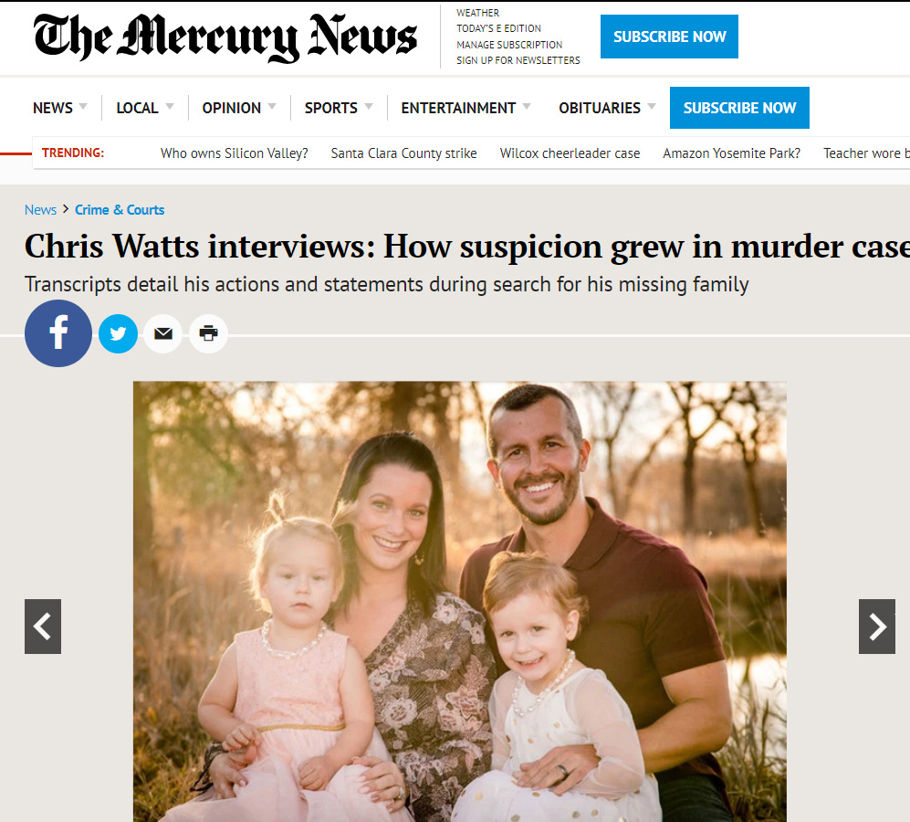
Task: Advance to next photo in slideshow
Action: point(876,627)
